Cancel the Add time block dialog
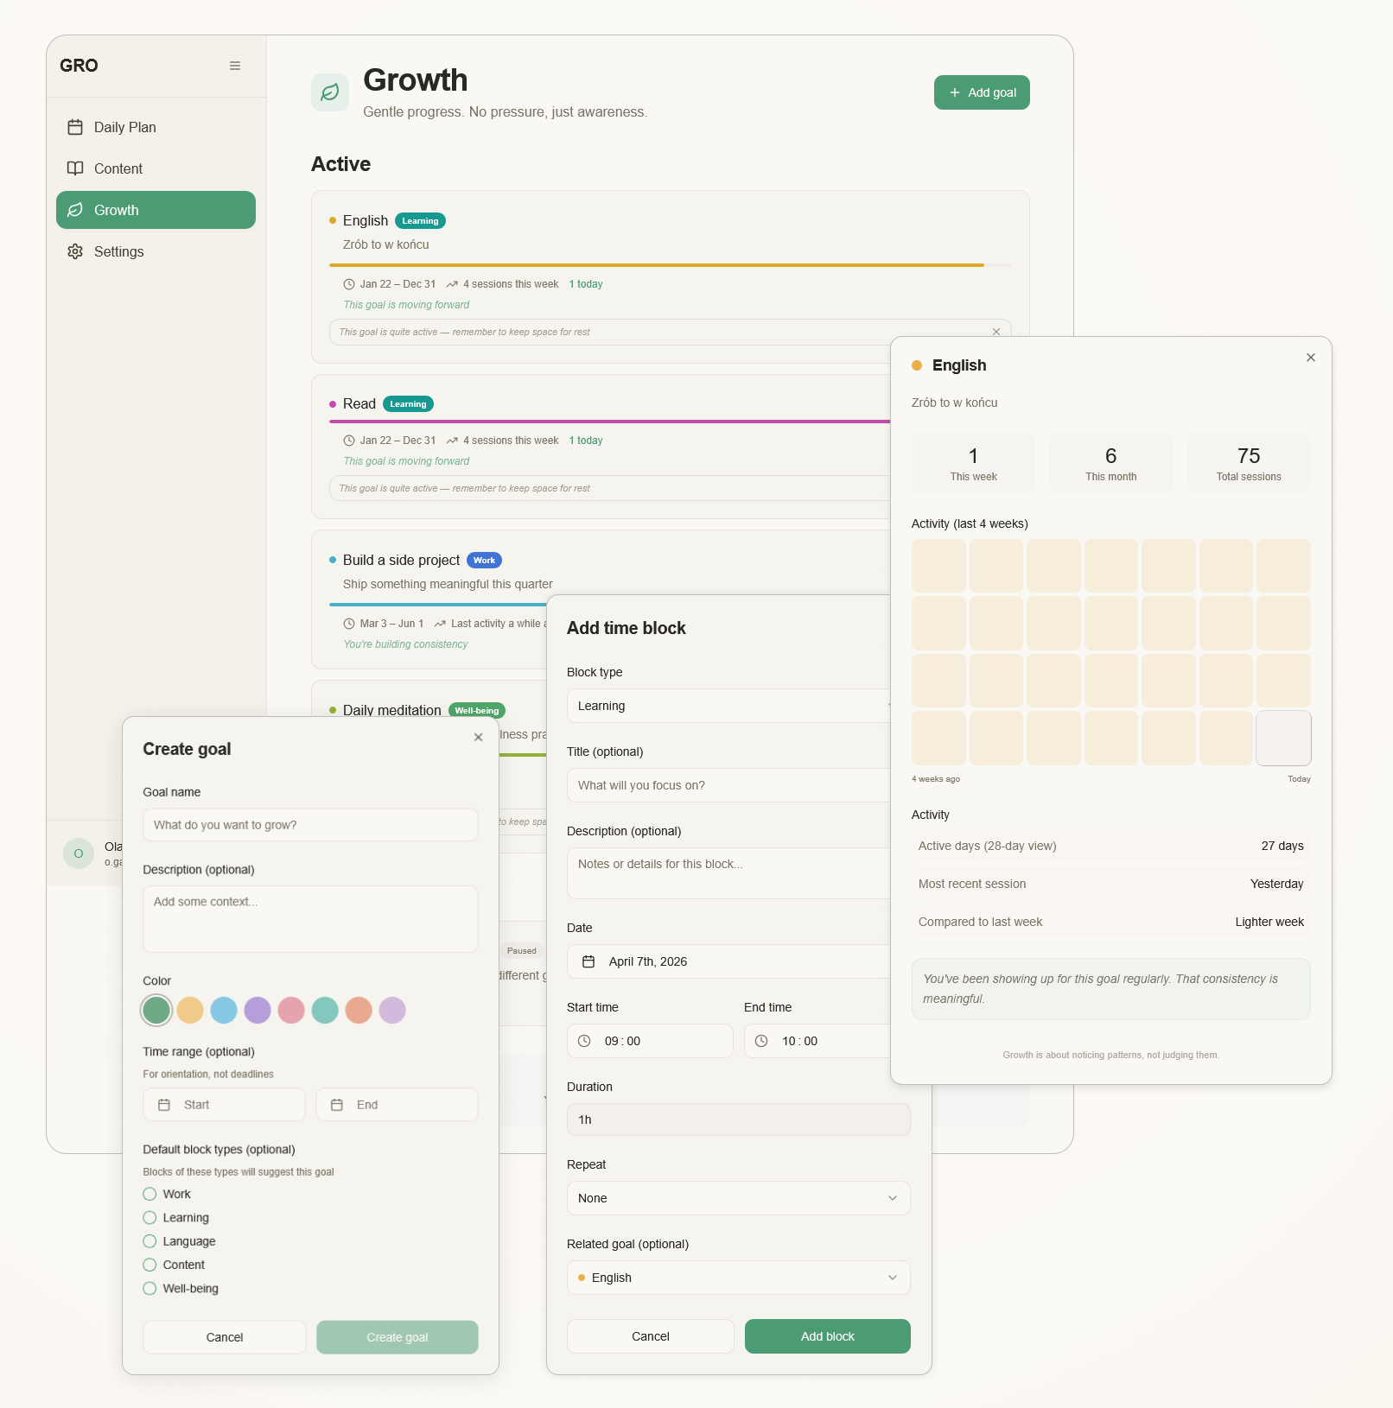 (x=651, y=1336)
